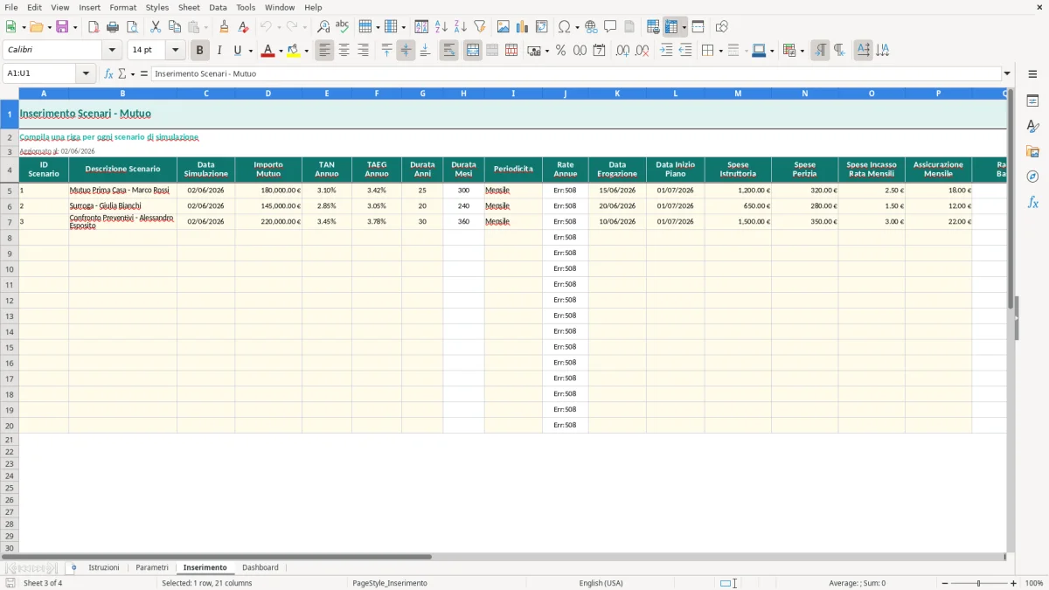Open the background color dropdown arrow
The width and height of the screenshot is (1049, 590).
[x=306, y=51]
